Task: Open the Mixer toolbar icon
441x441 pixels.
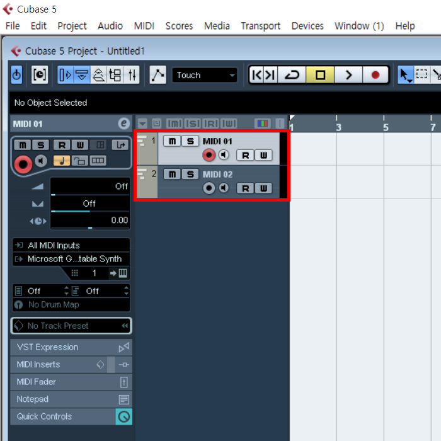Action: (132, 75)
